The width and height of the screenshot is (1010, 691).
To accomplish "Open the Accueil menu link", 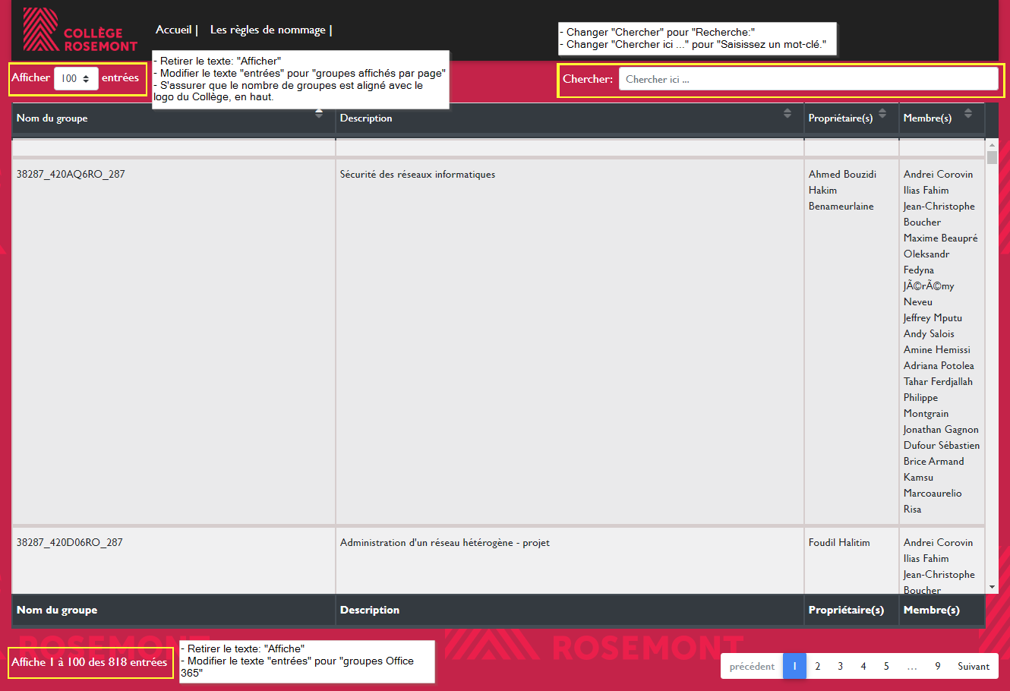I will point(174,30).
